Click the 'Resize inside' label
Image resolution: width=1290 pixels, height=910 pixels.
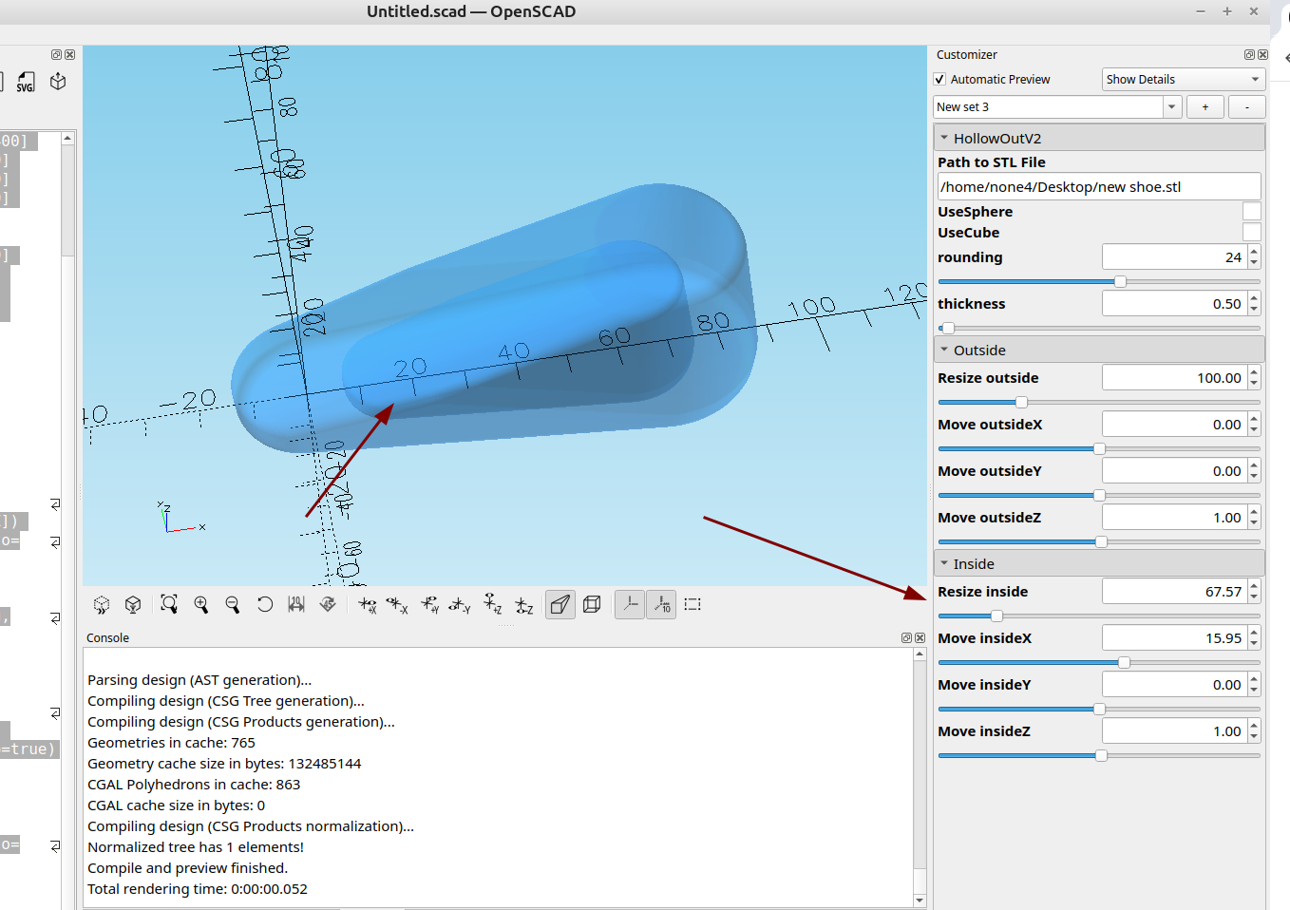(x=982, y=592)
